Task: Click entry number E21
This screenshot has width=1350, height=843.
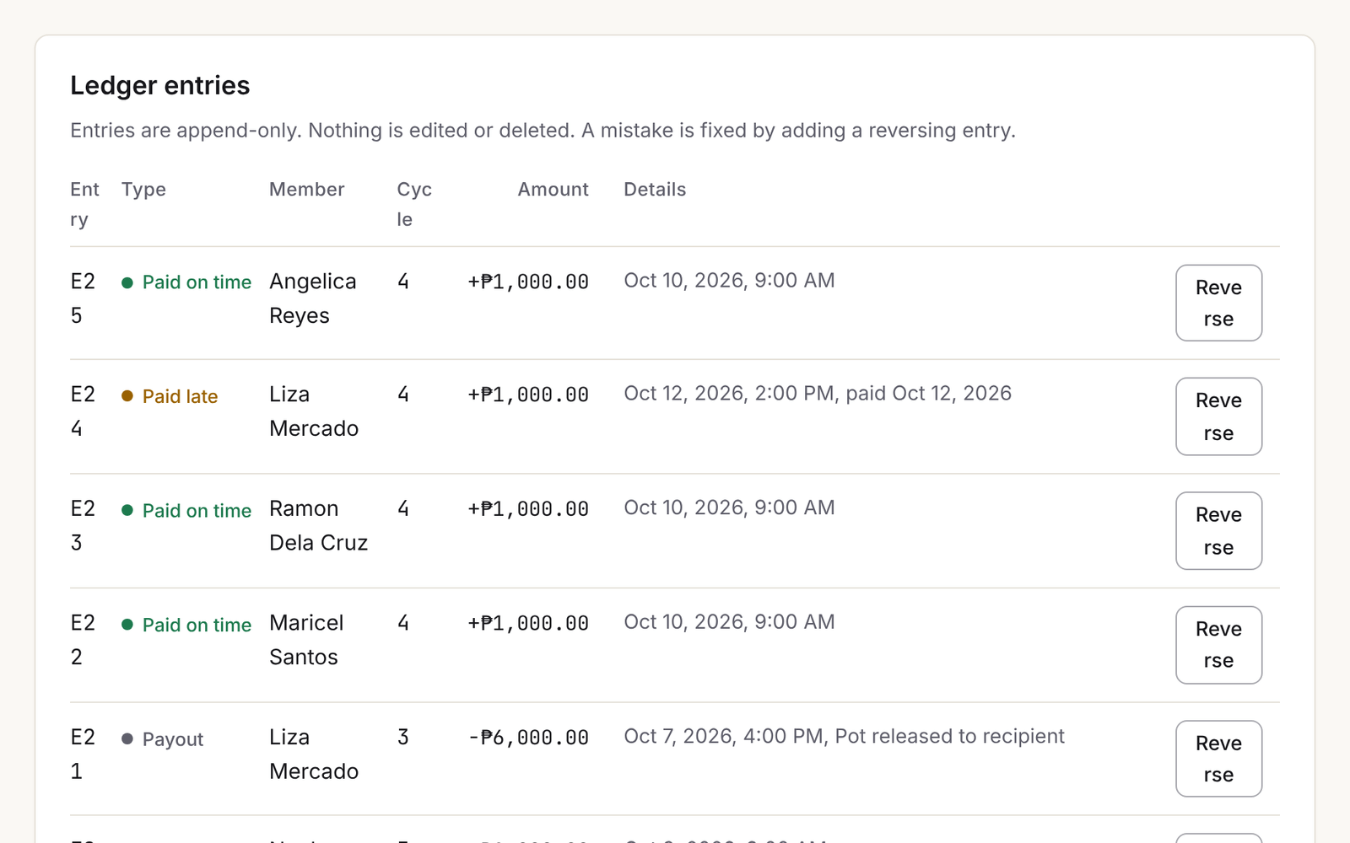Action: (x=83, y=754)
